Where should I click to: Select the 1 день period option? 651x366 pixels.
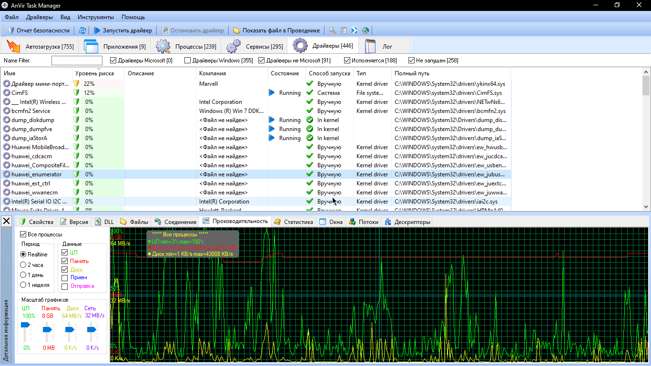23,275
